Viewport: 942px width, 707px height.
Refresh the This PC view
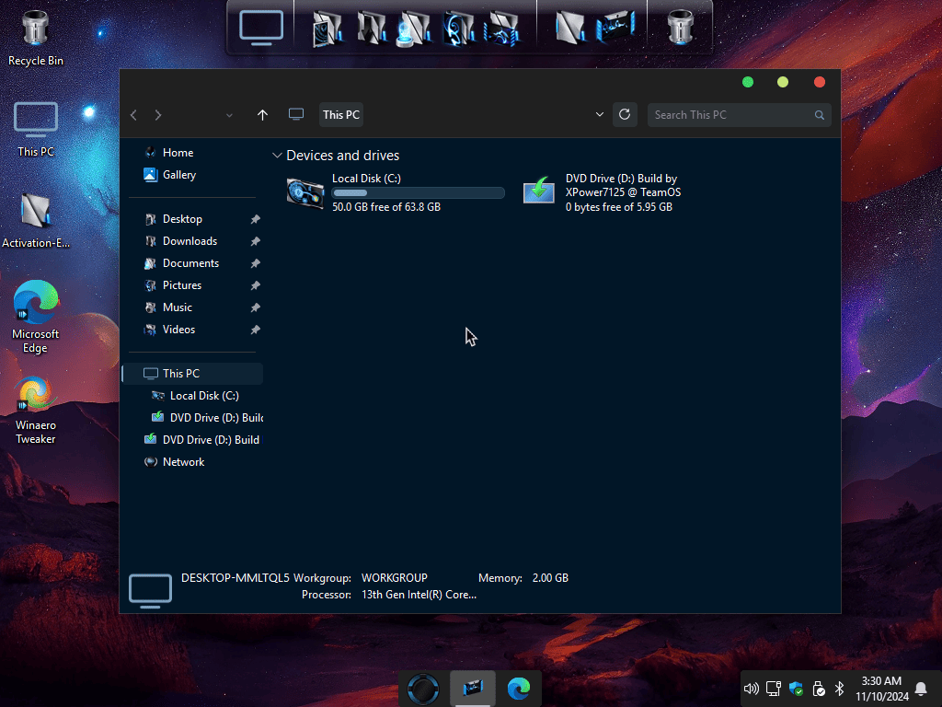pyautogui.click(x=625, y=114)
